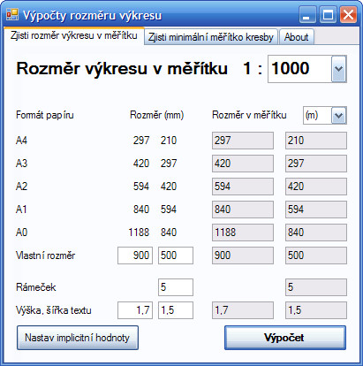Screen dimensions: 363x366
Task: Click the Rozměr výkresu v měřítku heading
Action: click(x=122, y=69)
